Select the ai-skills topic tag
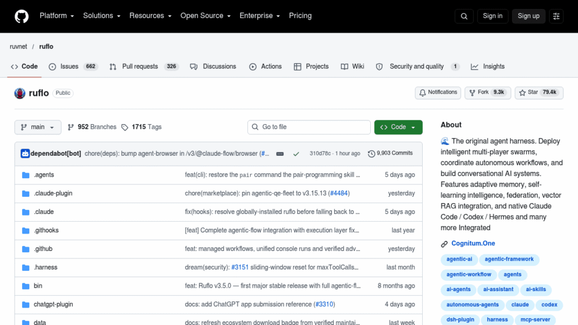578x325 pixels. 536,289
